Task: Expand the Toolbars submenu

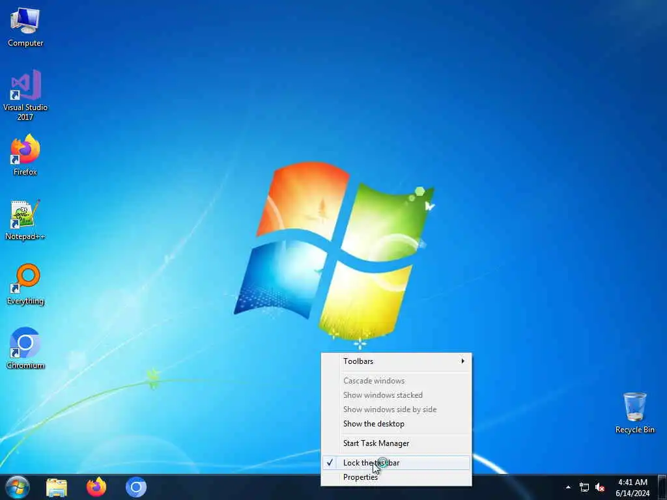Action: click(396, 361)
